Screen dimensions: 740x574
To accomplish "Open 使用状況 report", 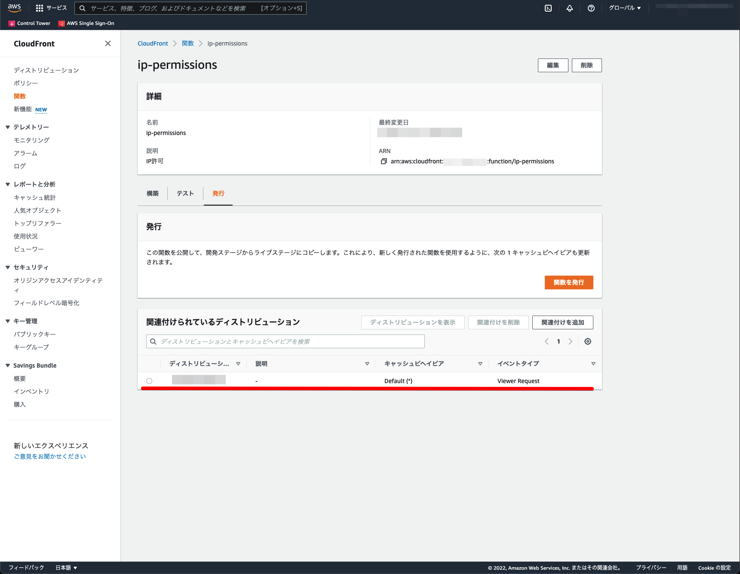I will coord(26,236).
